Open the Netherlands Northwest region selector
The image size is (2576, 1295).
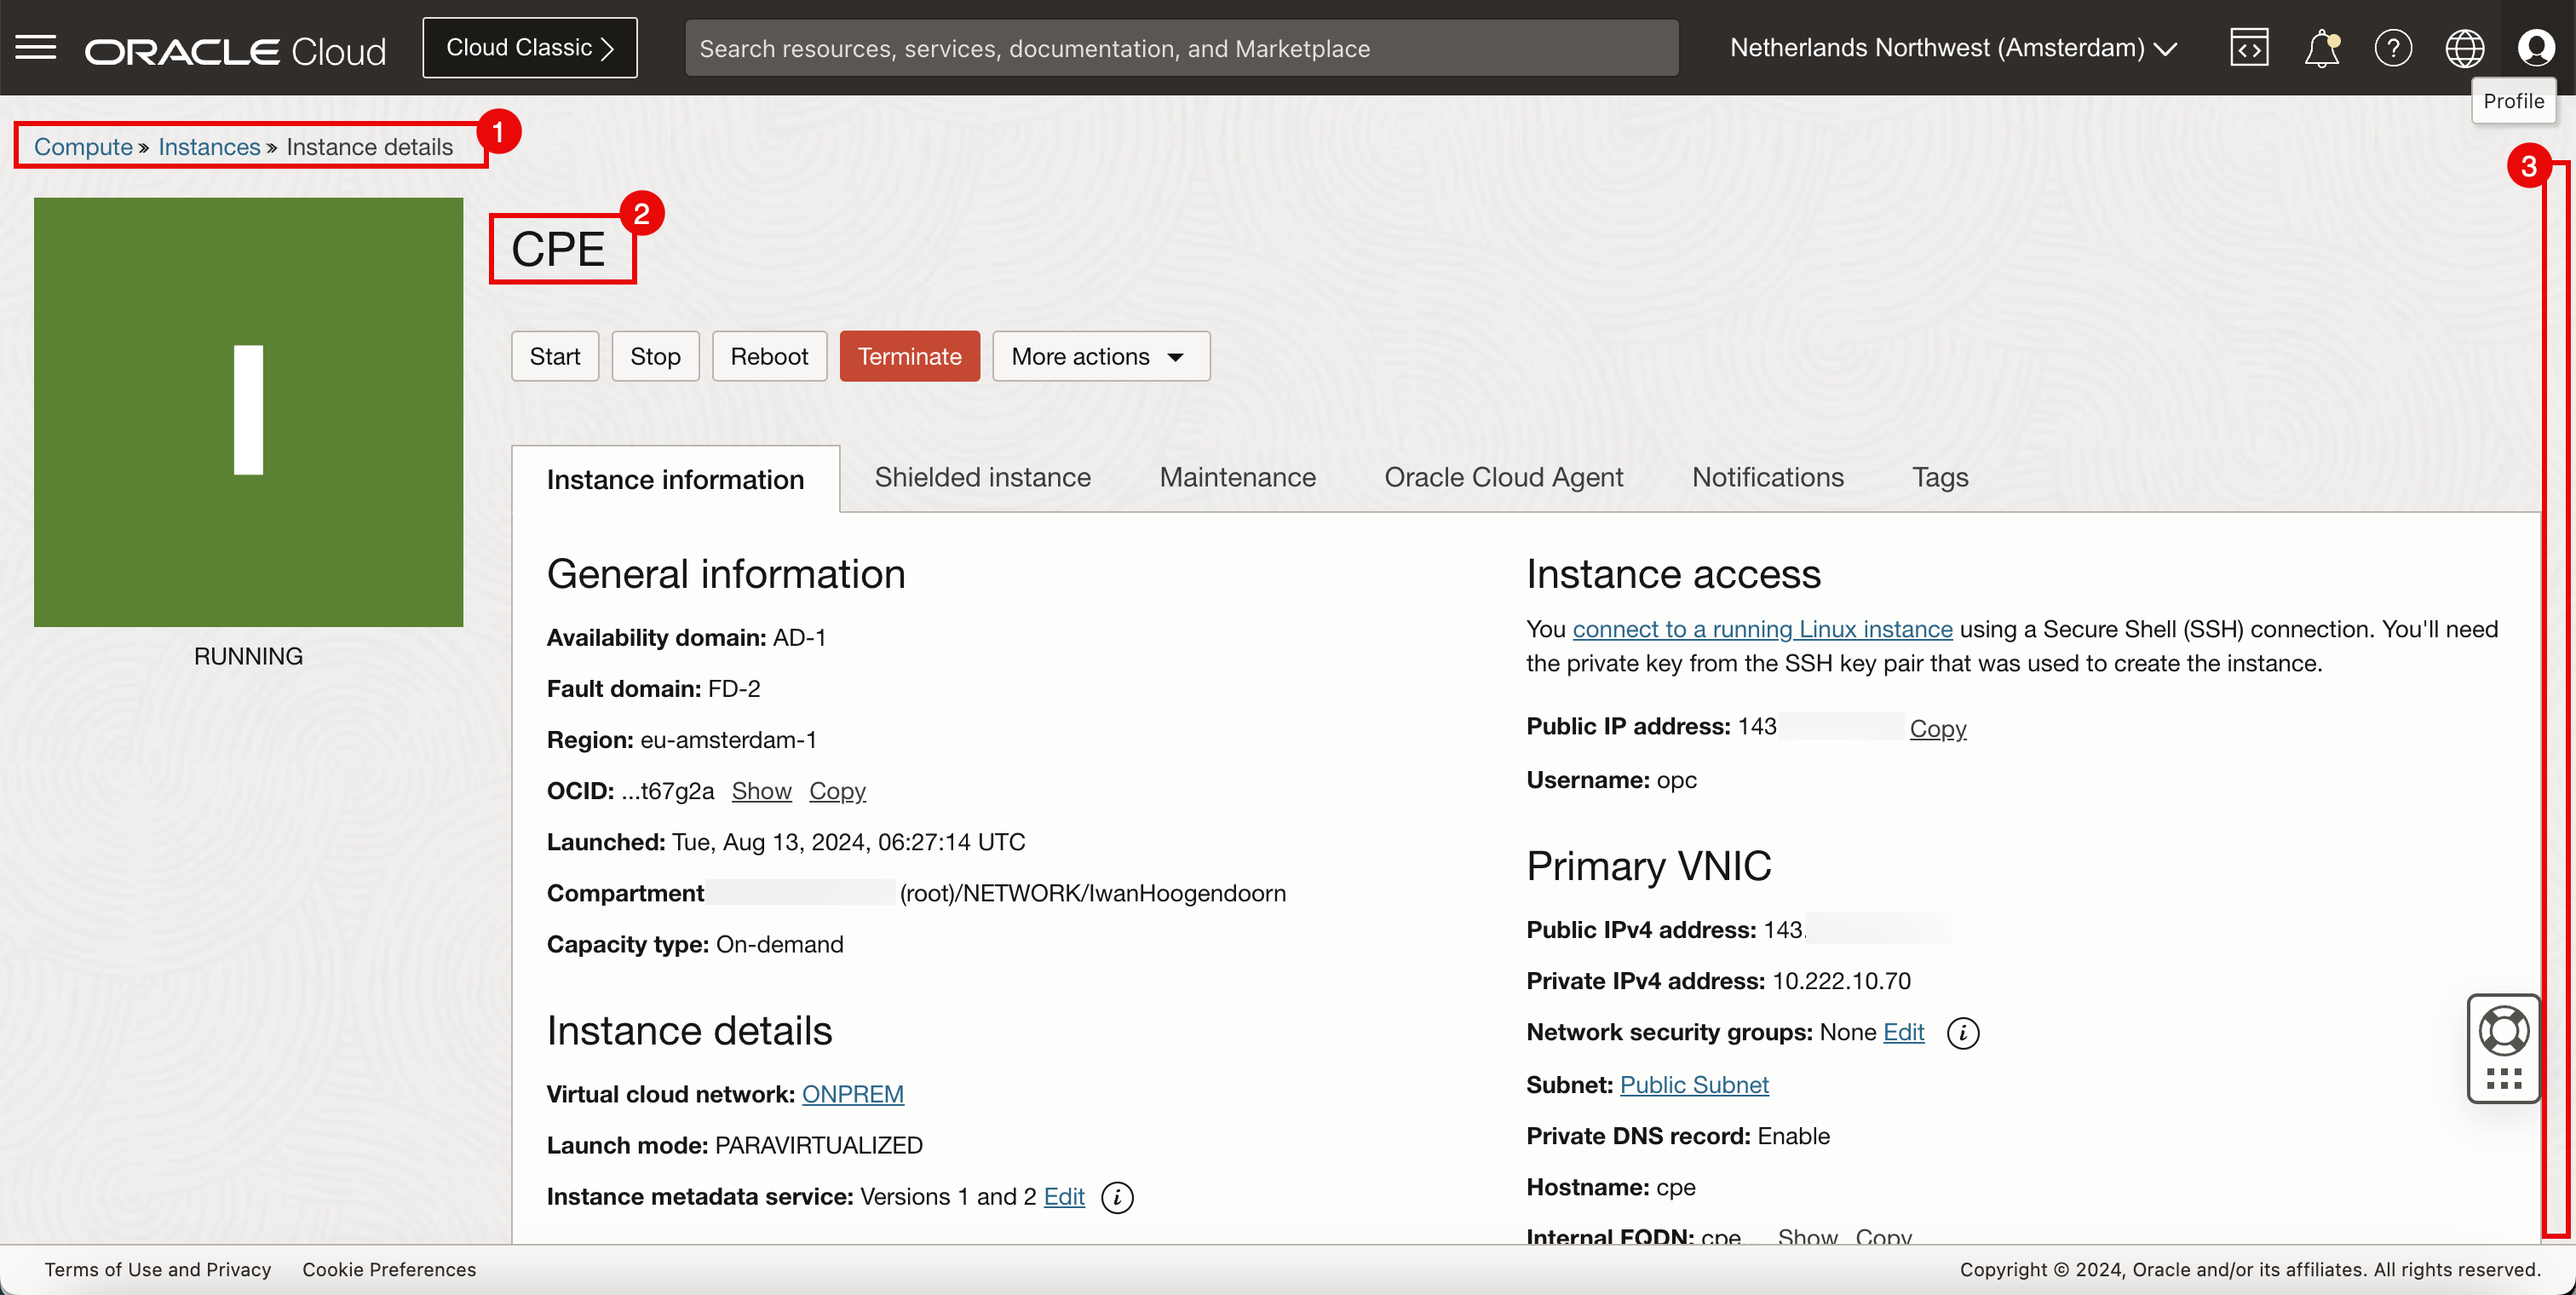(1953, 47)
